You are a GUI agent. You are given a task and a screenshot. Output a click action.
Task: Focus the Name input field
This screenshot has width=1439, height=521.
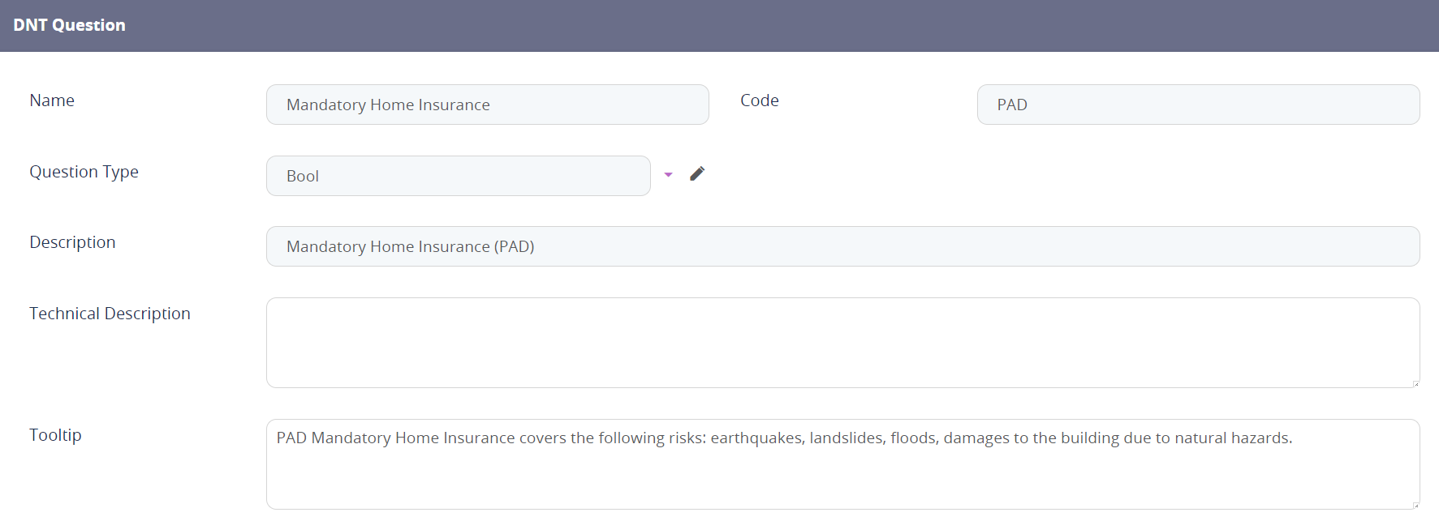487,105
